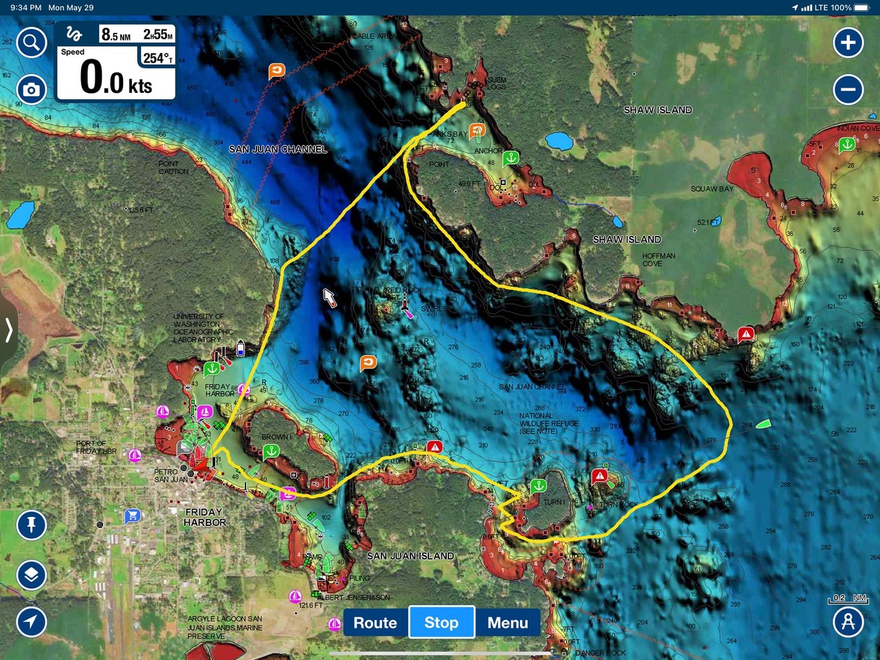
Task: Tap the 254°T heading readout
Action: (157, 58)
